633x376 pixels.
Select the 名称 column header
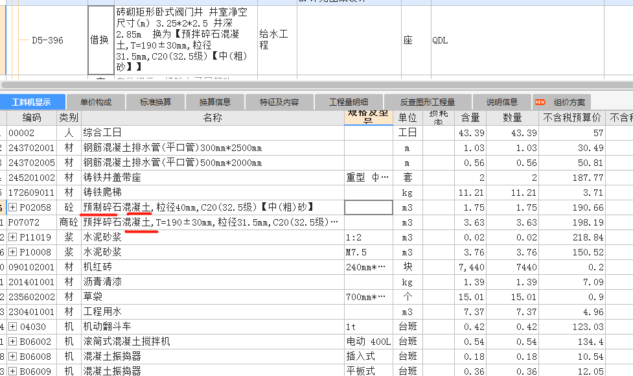[213, 117]
